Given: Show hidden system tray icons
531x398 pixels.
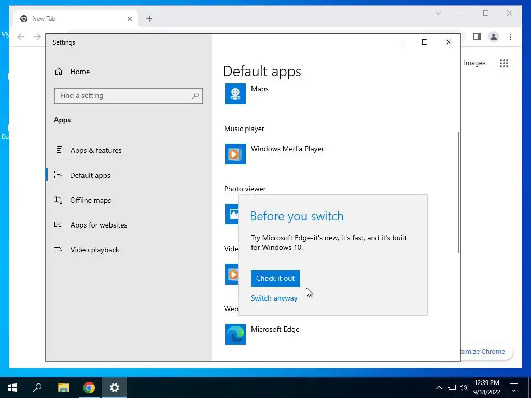Looking at the screenshot, I should (439, 388).
